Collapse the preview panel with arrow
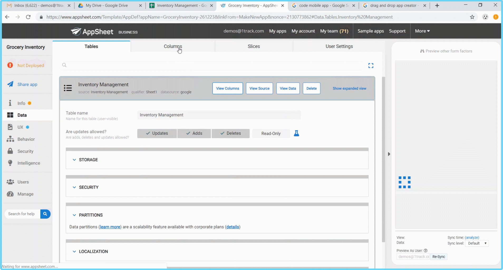 [x=389, y=154]
